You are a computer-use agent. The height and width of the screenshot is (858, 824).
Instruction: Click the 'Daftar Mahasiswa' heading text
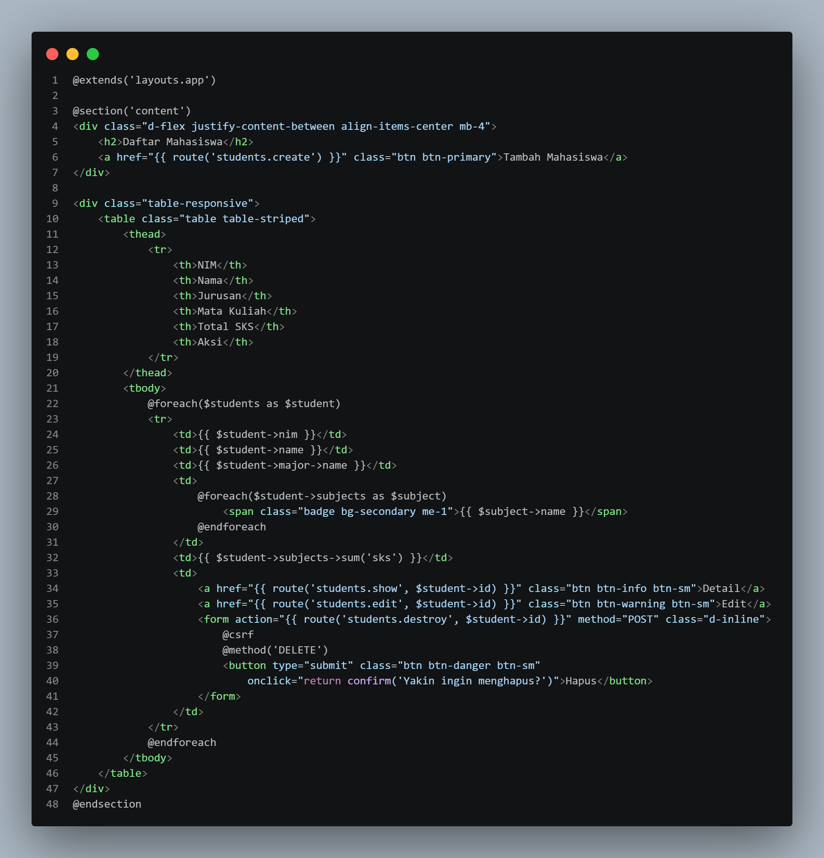pyautogui.click(x=173, y=142)
